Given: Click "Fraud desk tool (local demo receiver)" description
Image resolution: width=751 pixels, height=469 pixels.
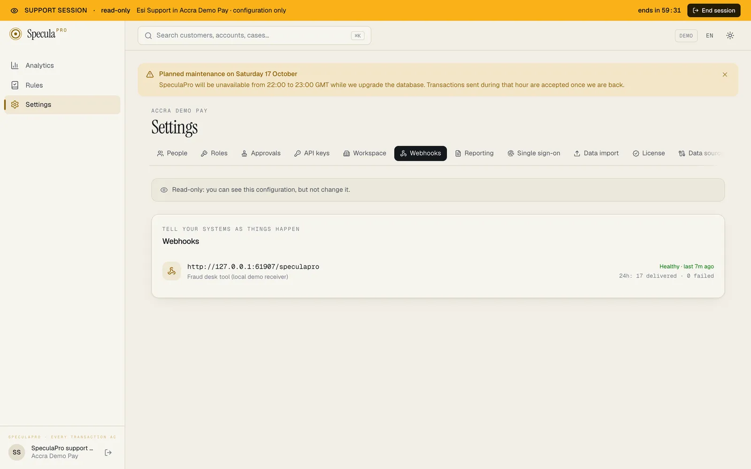Looking at the screenshot, I should [x=238, y=277].
